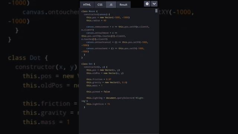The image size is (238, 134).
Task: Click the 'this.gravity = new Vector' line
Action: 107,82
